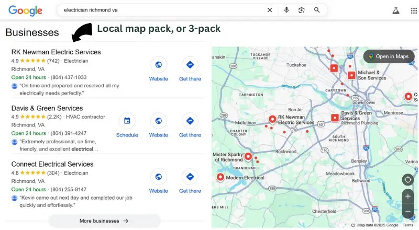Start voice search with the microphone icon
The height and width of the screenshot is (230, 419).
tap(286, 10)
